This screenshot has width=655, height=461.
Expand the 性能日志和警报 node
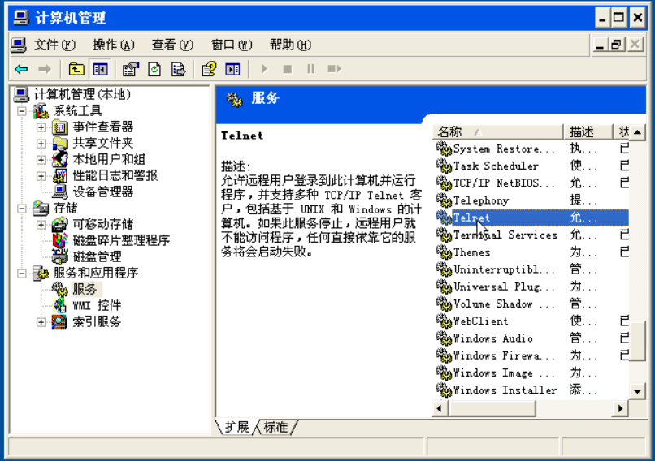41,176
